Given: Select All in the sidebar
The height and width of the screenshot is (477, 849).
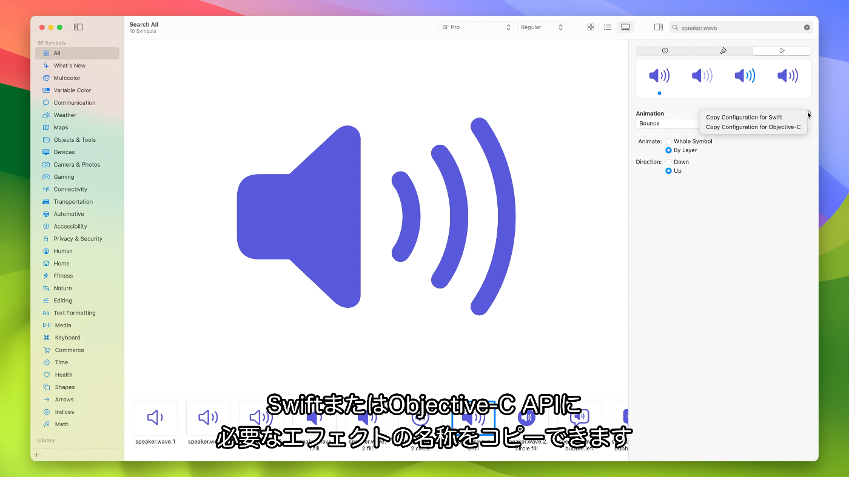Looking at the screenshot, I should (77, 53).
